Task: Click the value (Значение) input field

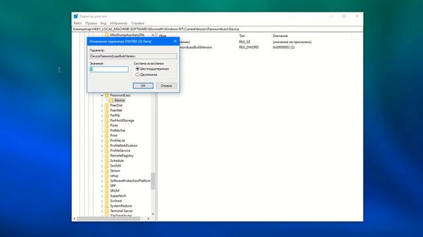Action: pyautogui.click(x=109, y=69)
